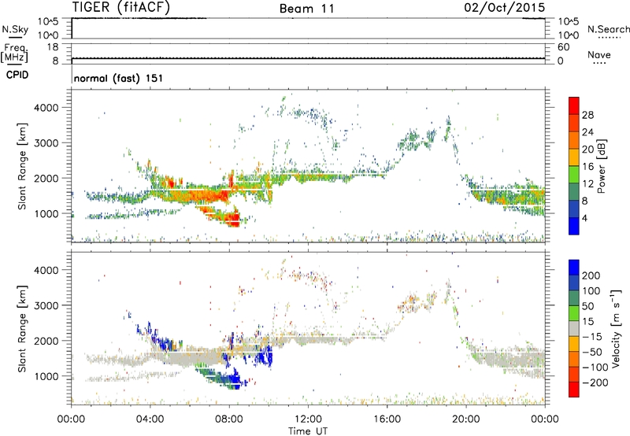Pick the red bottom segment of velocity colorbar

point(574,390)
